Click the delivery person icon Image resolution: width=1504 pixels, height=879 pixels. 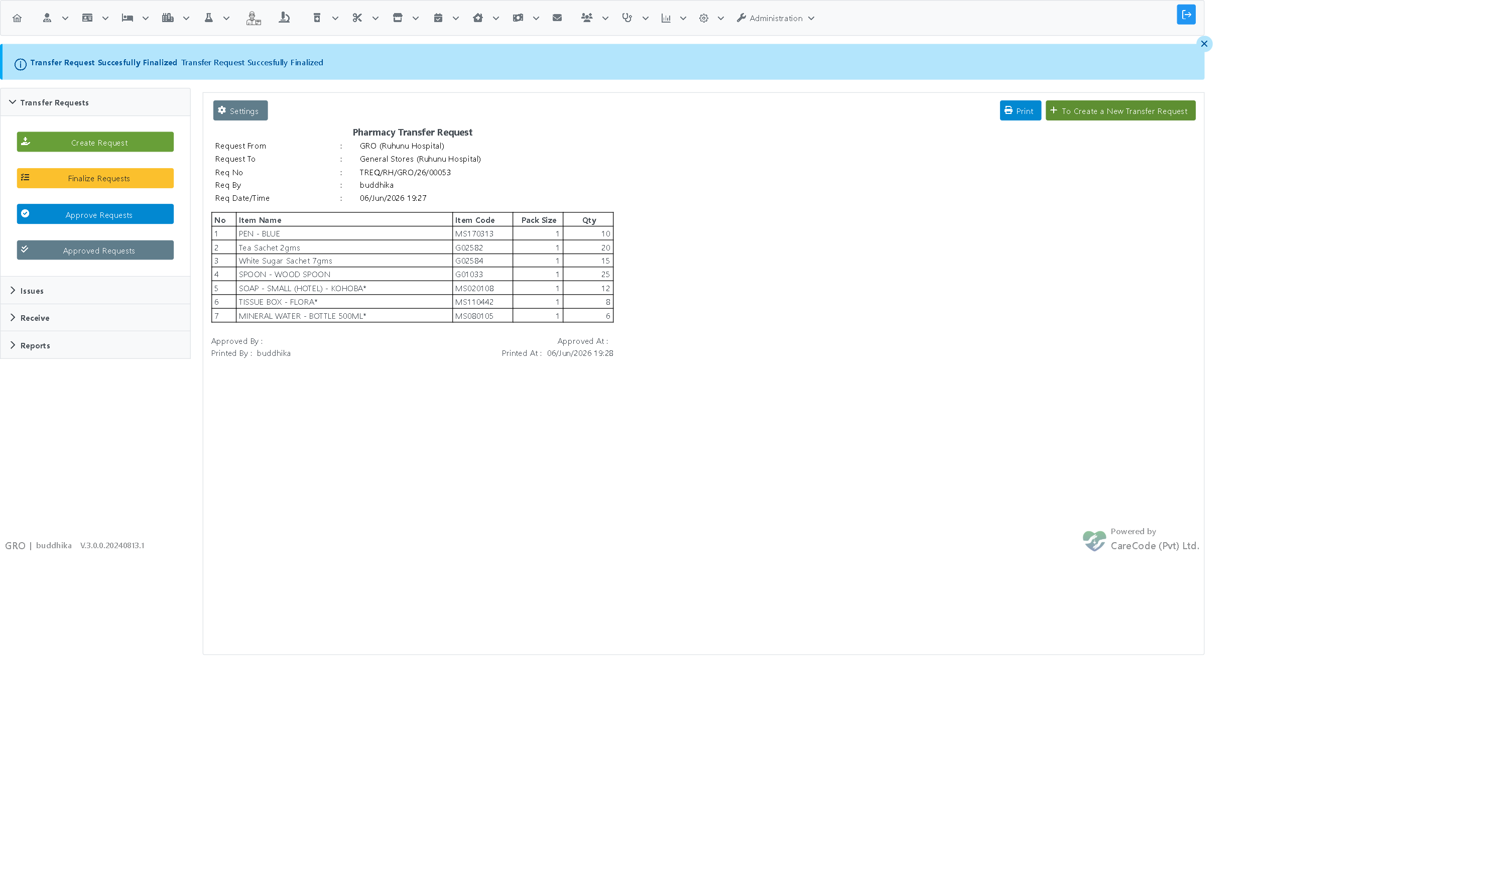click(x=254, y=18)
